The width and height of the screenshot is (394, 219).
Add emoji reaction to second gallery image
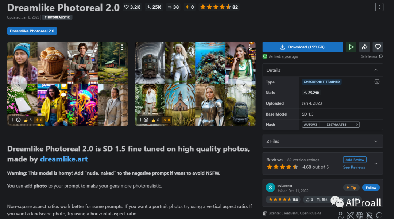143,120
